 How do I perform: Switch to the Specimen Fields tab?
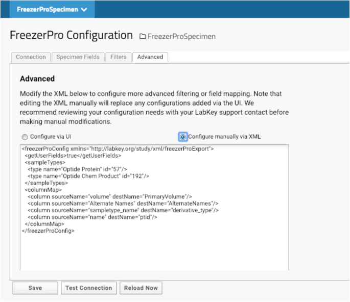(78, 57)
